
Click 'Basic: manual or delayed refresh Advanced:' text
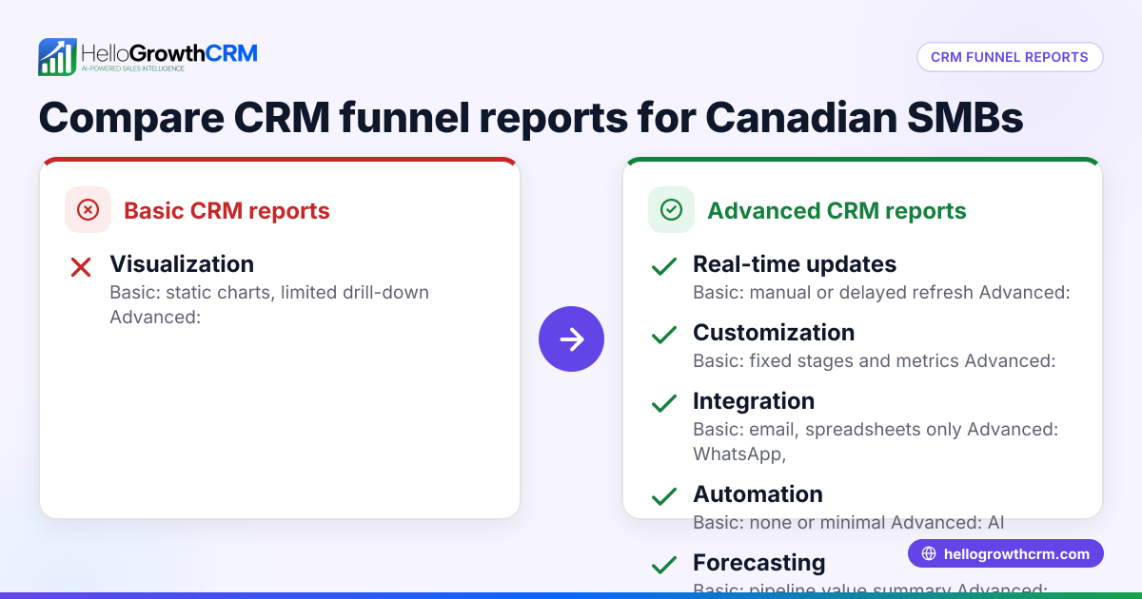(x=881, y=293)
